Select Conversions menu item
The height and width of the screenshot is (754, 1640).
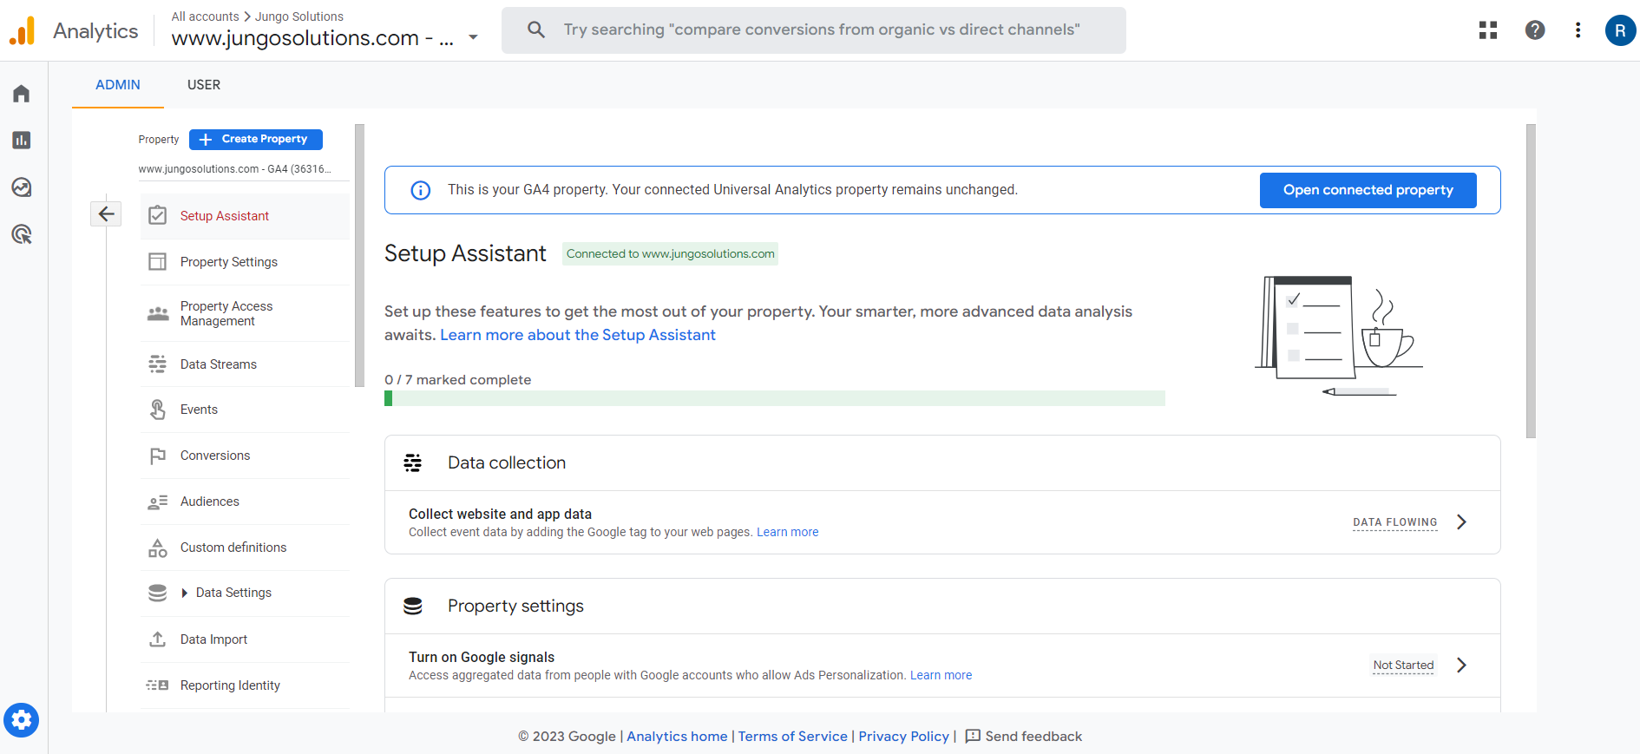pos(246,456)
